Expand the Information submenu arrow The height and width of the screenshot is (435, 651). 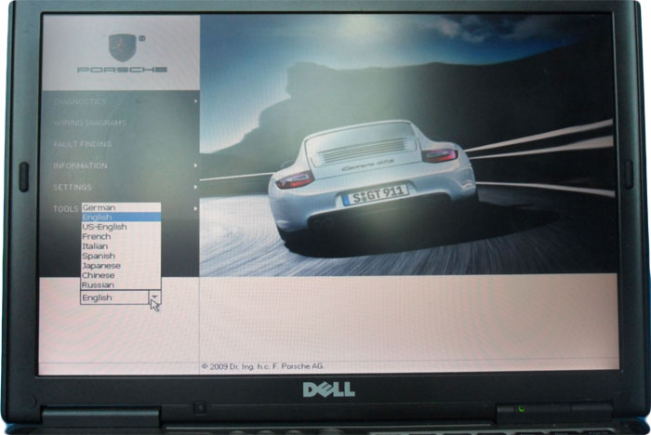[x=195, y=165]
